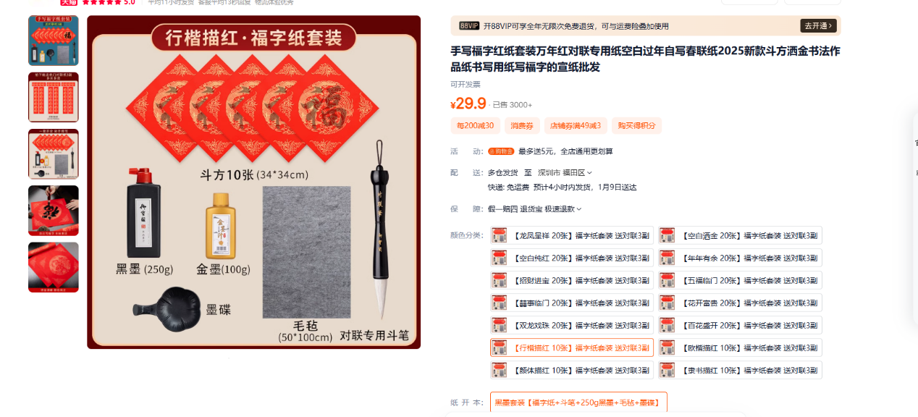This screenshot has width=918, height=417.
Task: Select 【颜体描红 10张】 color option
Action: point(572,370)
